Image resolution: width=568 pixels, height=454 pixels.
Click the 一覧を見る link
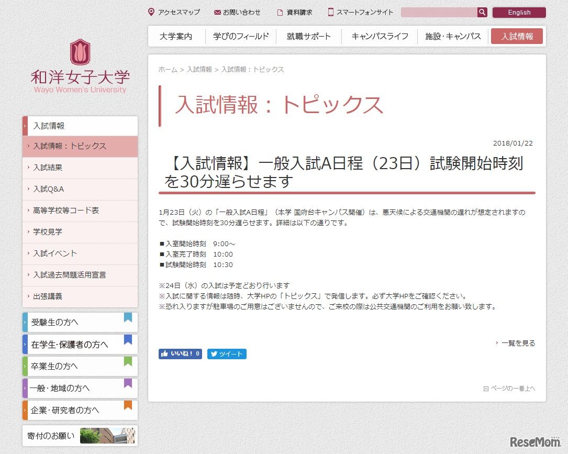coord(518,344)
